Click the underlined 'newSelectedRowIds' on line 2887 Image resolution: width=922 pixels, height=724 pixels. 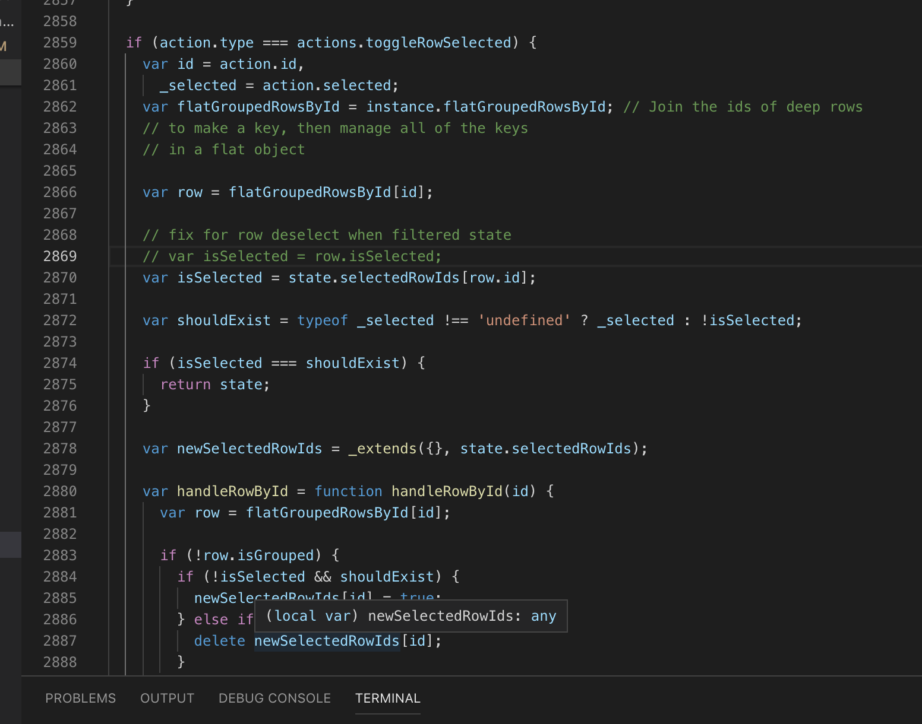326,641
